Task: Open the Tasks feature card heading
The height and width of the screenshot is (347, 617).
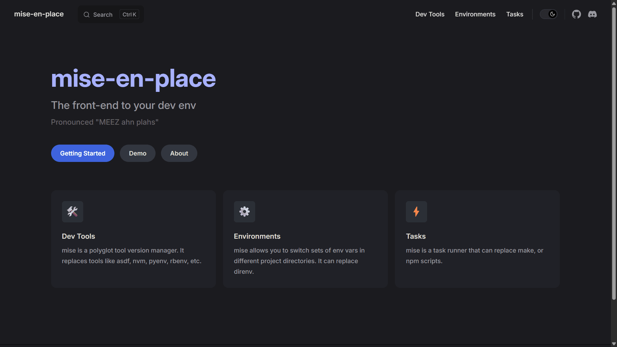Action: point(416,236)
